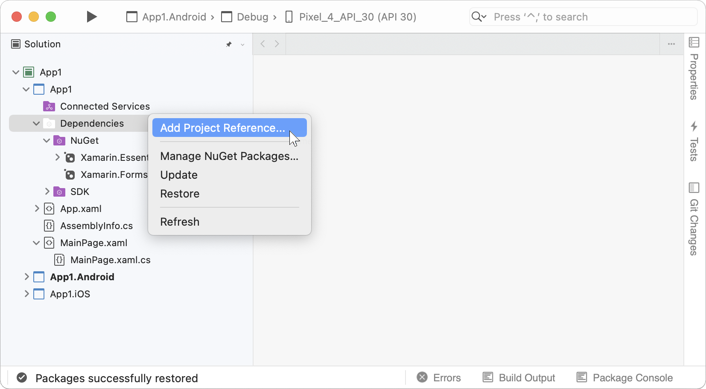
Task: Click the Run play button
Action: pos(91,17)
